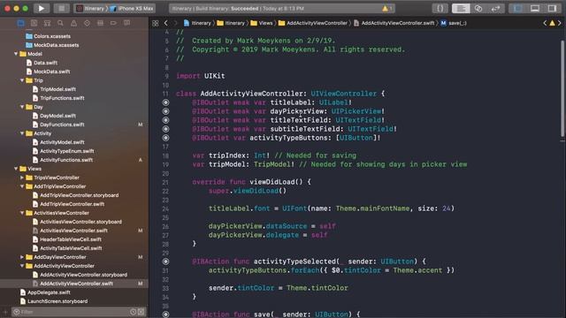Open the code snippets library braces button

[440, 8]
